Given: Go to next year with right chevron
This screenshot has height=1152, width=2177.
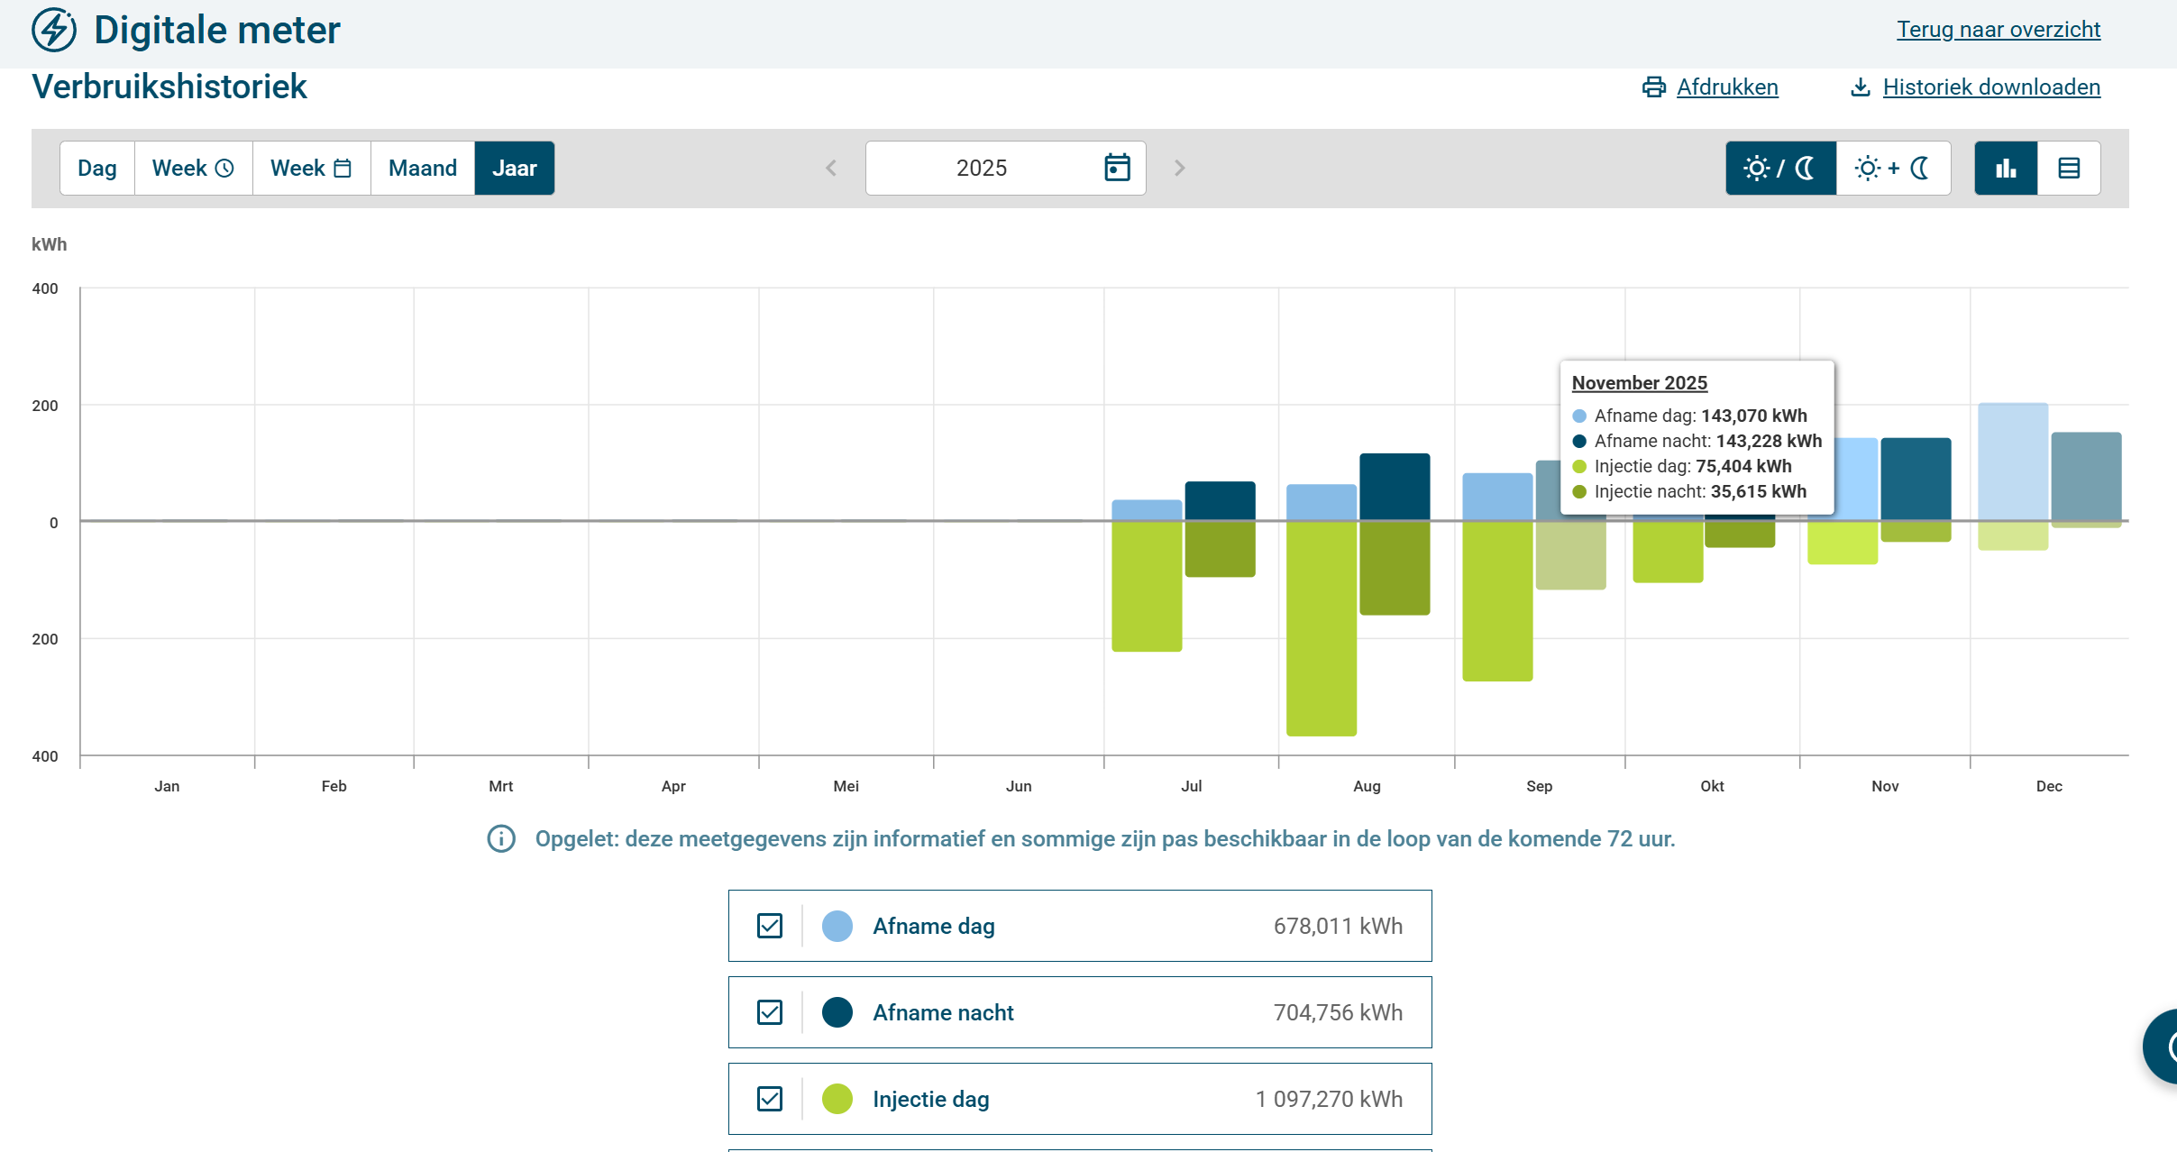Looking at the screenshot, I should point(1180,169).
